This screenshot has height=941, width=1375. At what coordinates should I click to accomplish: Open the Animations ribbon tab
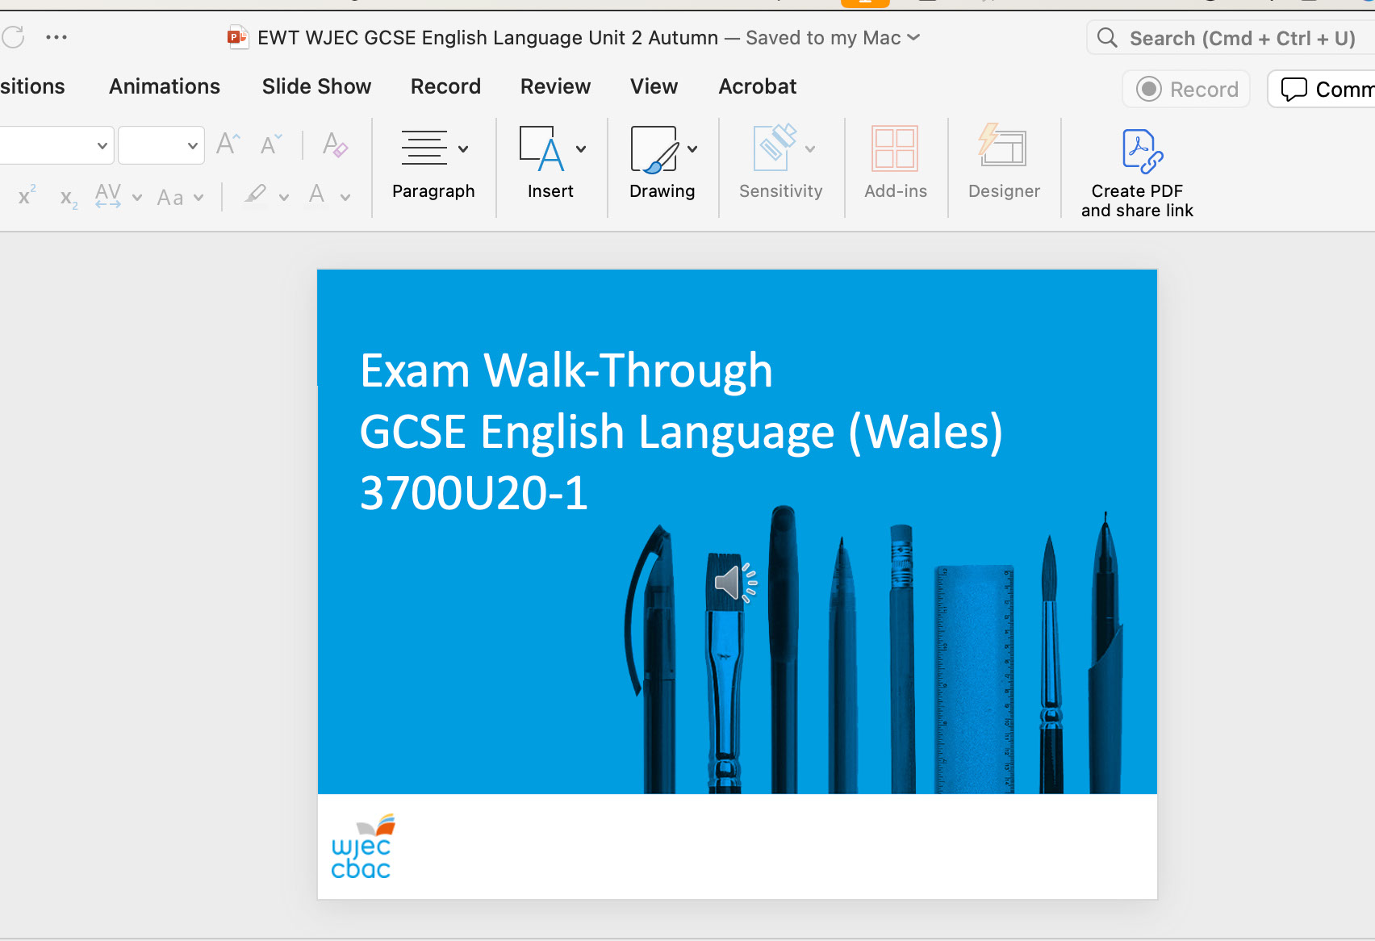pos(165,86)
